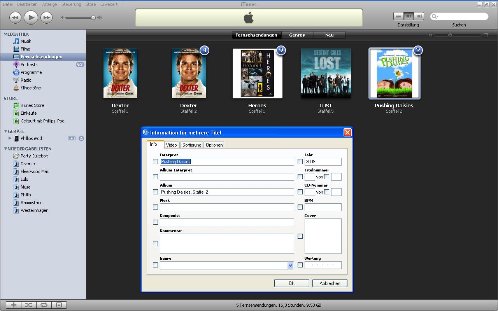Collapse the Geräte section
498x311 pixels.
click(x=5, y=131)
